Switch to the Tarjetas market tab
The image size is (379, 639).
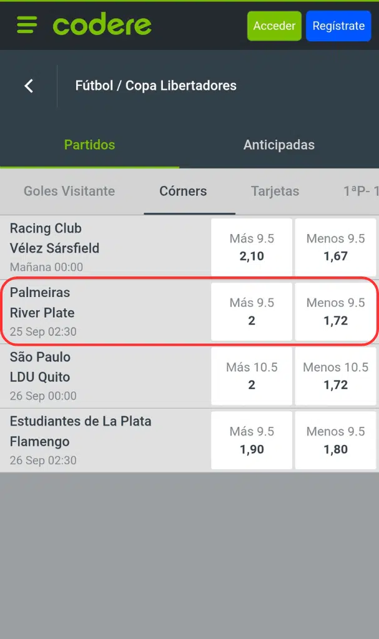(275, 192)
